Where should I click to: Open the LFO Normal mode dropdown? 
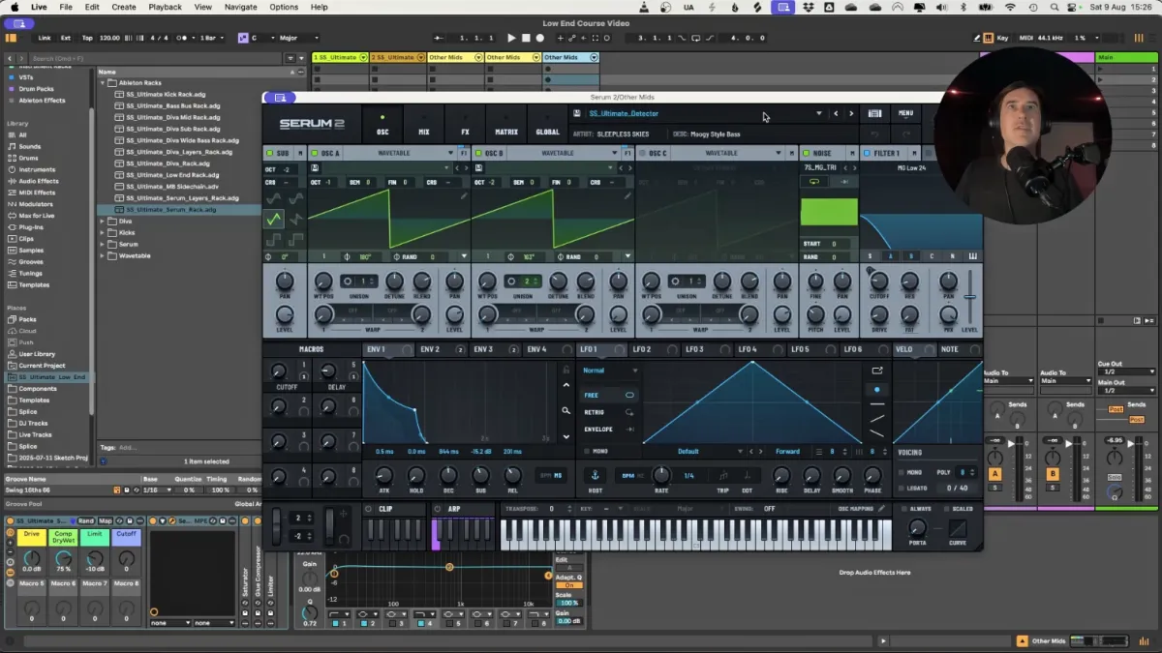tap(610, 370)
